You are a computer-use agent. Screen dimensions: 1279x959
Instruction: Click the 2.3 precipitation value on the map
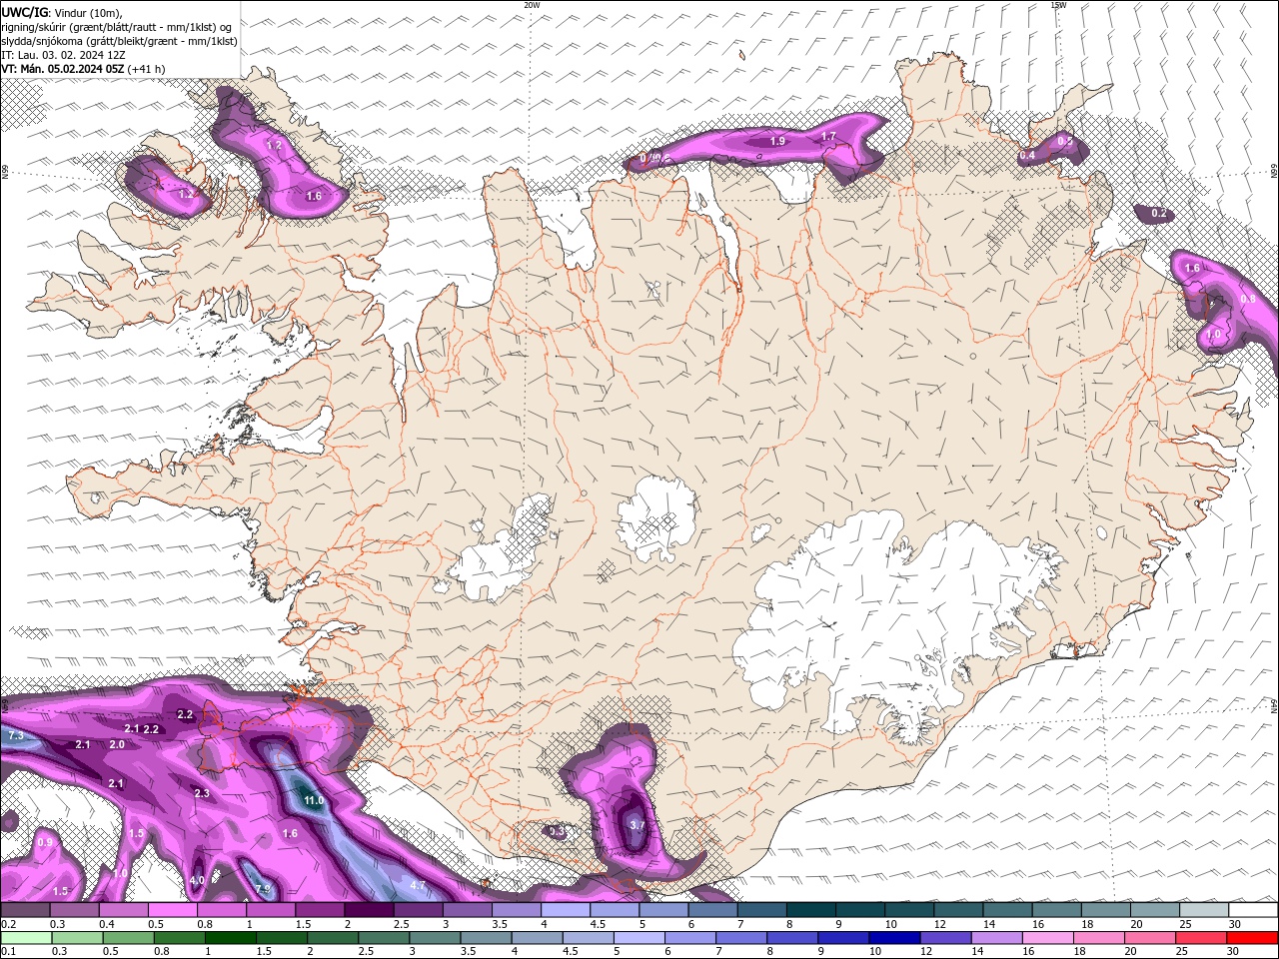[x=202, y=793]
